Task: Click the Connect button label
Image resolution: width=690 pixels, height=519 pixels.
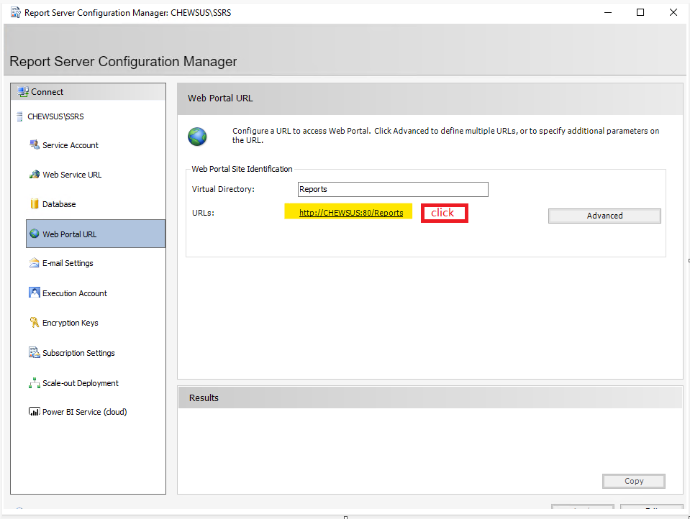Action: pyautogui.click(x=47, y=92)
